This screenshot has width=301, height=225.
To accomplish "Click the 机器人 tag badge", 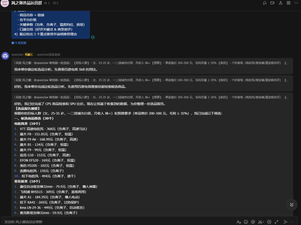I will (x=29, y=55).
